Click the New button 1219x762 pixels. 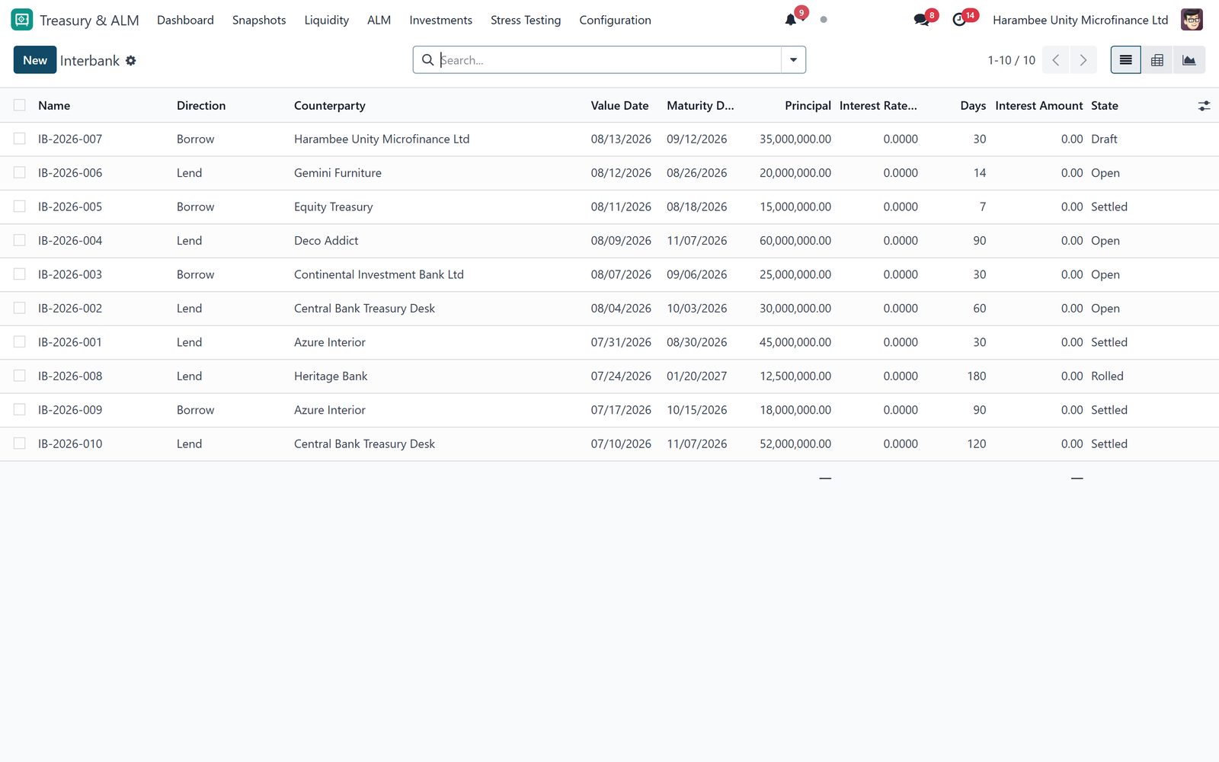pos(35,60)
